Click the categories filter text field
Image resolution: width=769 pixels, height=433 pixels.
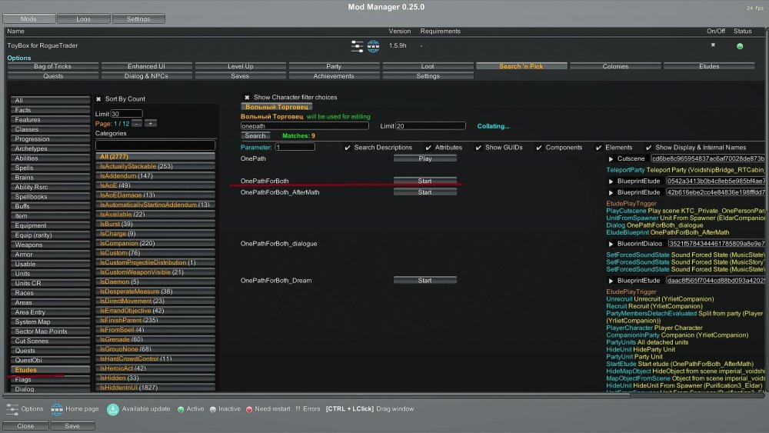point(155,145)
